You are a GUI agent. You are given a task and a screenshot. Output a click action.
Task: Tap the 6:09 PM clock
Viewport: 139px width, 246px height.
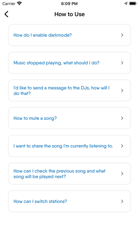[x=69, y=4]
